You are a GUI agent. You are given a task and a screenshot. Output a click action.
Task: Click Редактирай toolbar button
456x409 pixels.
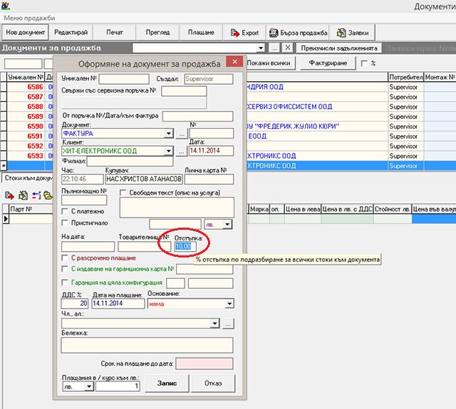[x=71, y=33]
